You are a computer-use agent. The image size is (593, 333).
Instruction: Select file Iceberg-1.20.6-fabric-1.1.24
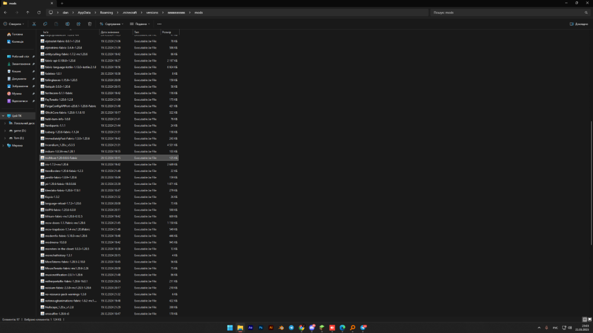(109, 132)
